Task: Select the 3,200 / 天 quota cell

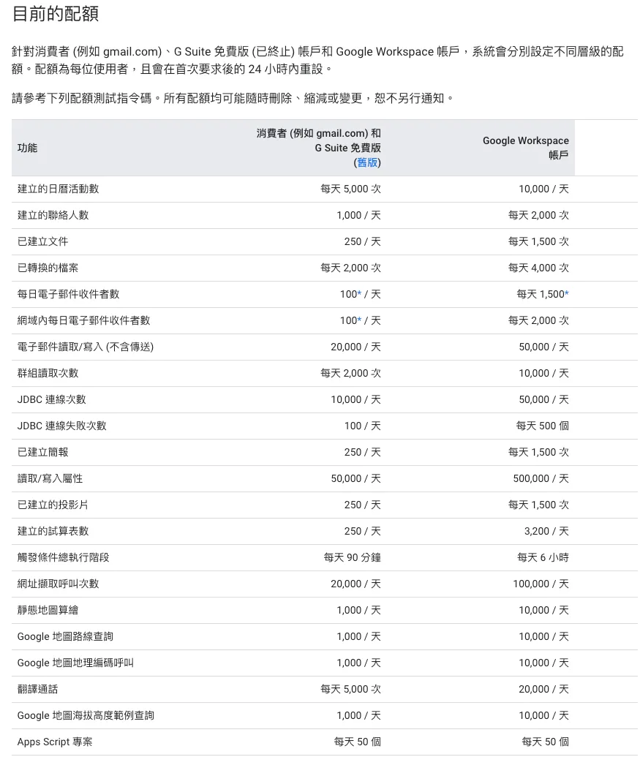Action: coord(546,531)
